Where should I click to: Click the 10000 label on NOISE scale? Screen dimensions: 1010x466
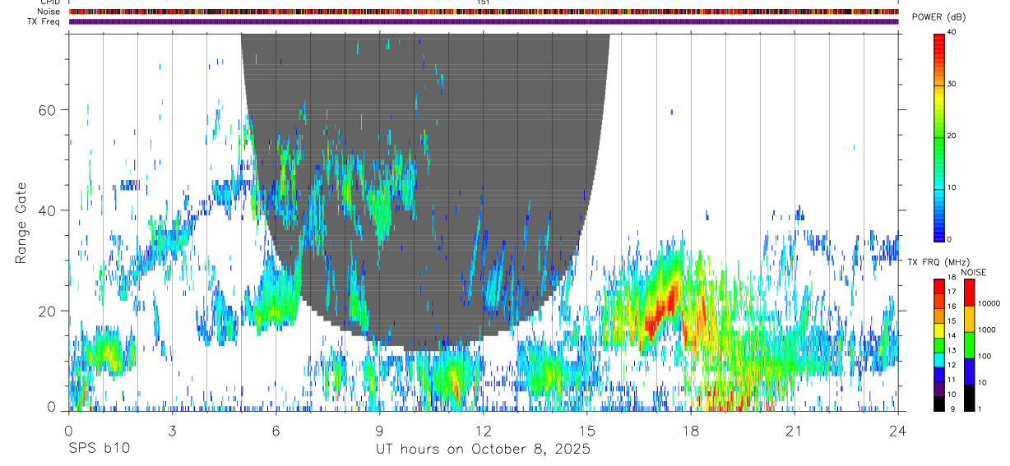point(989,304)
